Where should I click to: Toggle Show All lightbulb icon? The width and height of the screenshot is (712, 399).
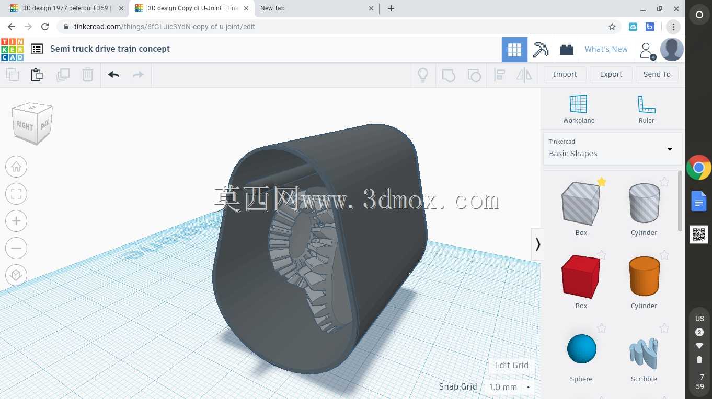pyautogui.click(x=423, y=75)
